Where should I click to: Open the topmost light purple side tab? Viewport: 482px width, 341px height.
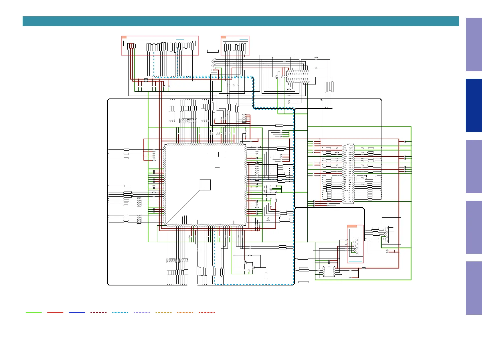tap(474, 45)
